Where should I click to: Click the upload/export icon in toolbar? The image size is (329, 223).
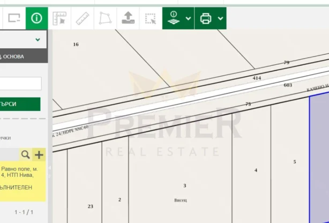point(128,18)
